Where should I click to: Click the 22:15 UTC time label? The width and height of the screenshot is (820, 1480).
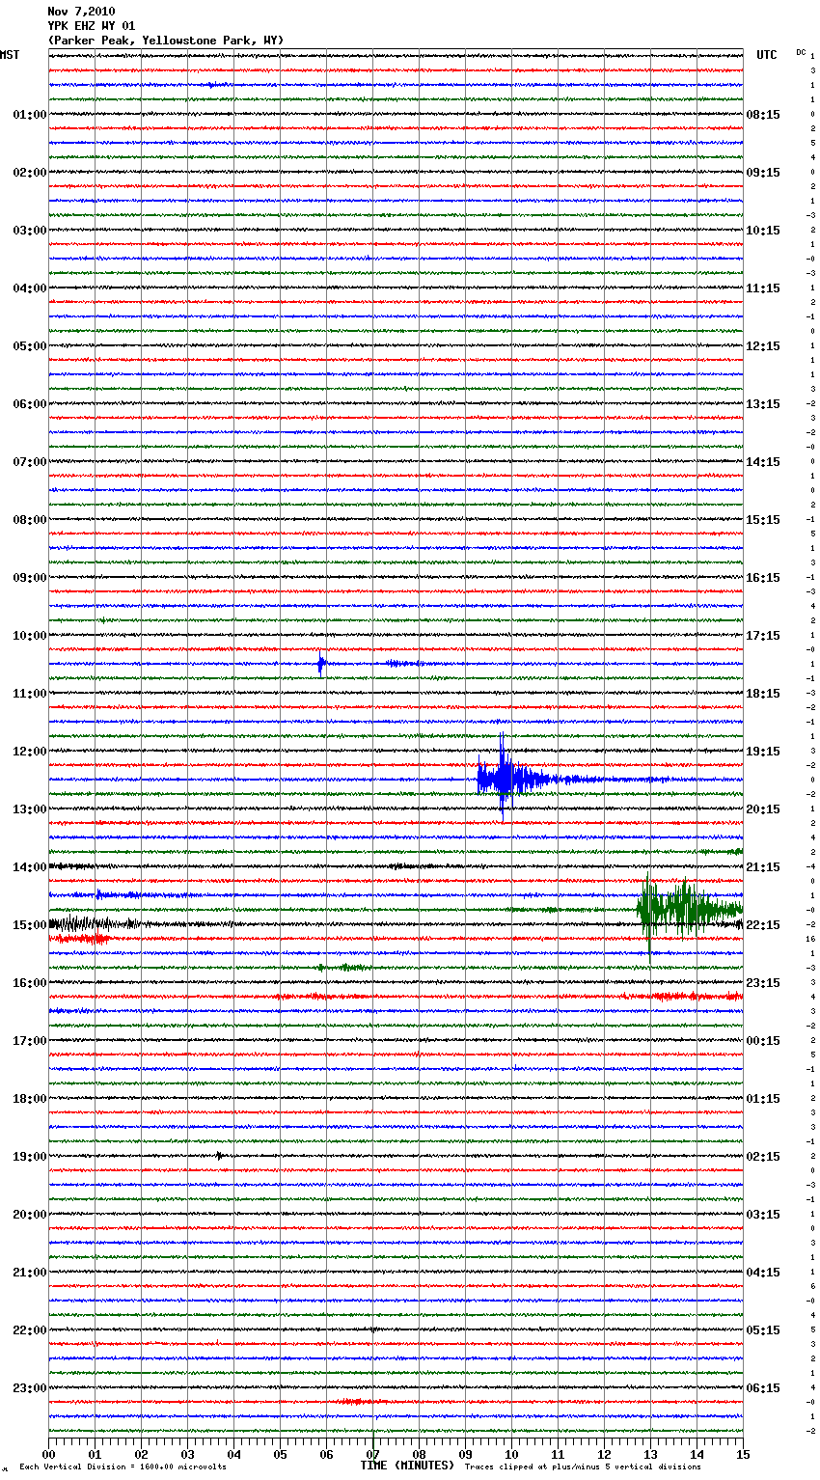[763, 925]
